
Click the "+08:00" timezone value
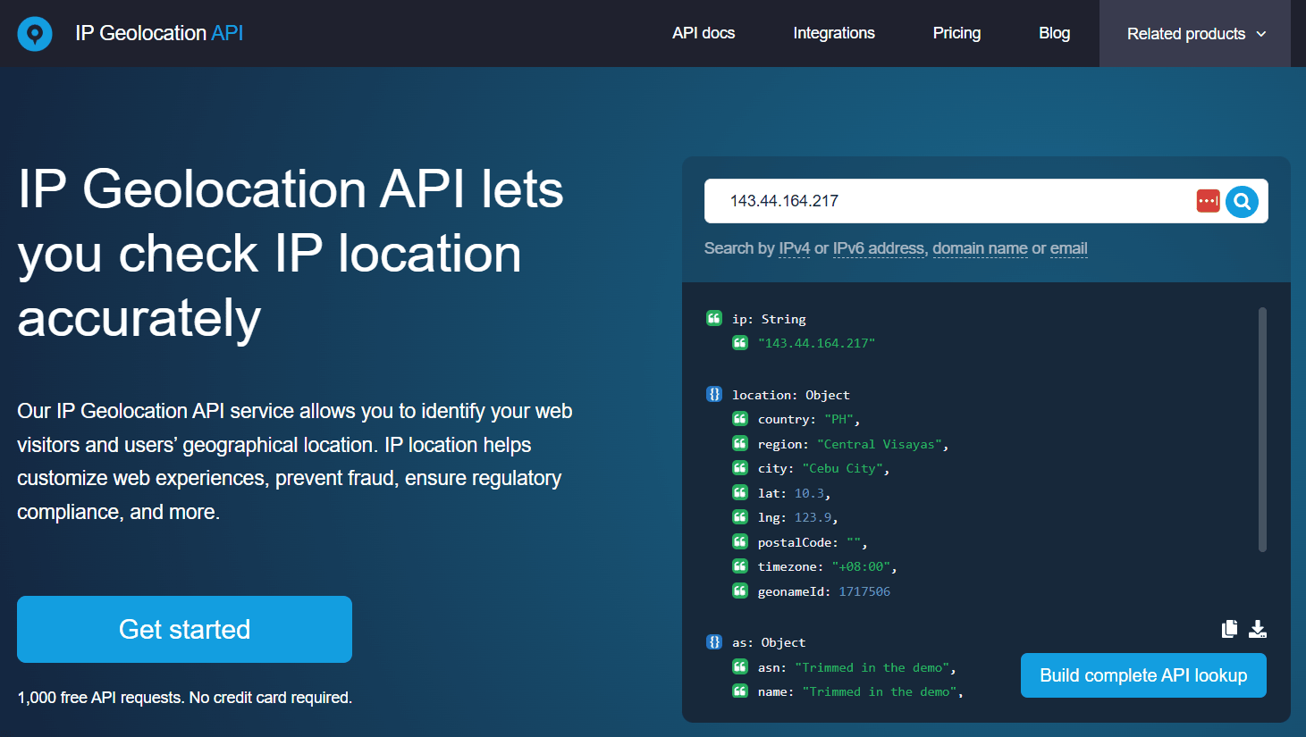[861, 566]
